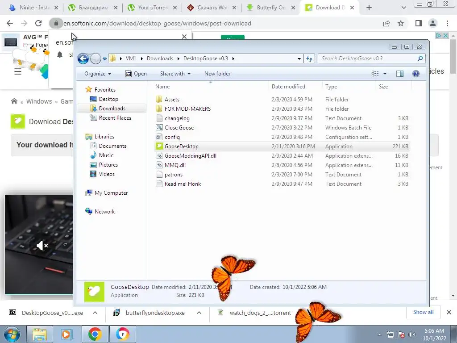Open Windows Start button
This screenshot has height=343, width=457.
[11, 334]
